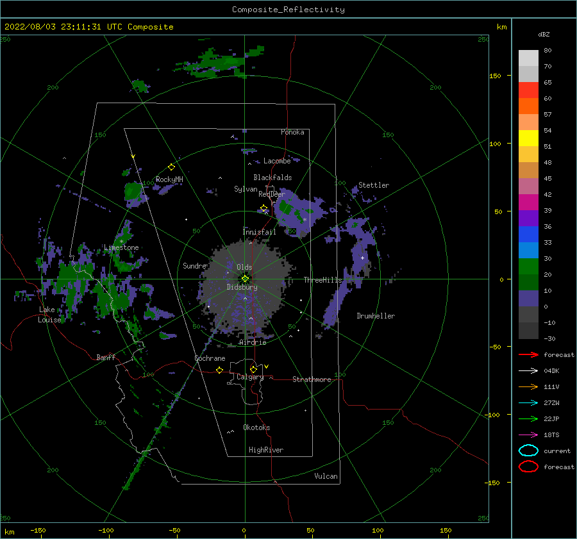Viewport: 577px width, 539px height.
Task: Click the Blackfalds city label
Action: [272, 178]
